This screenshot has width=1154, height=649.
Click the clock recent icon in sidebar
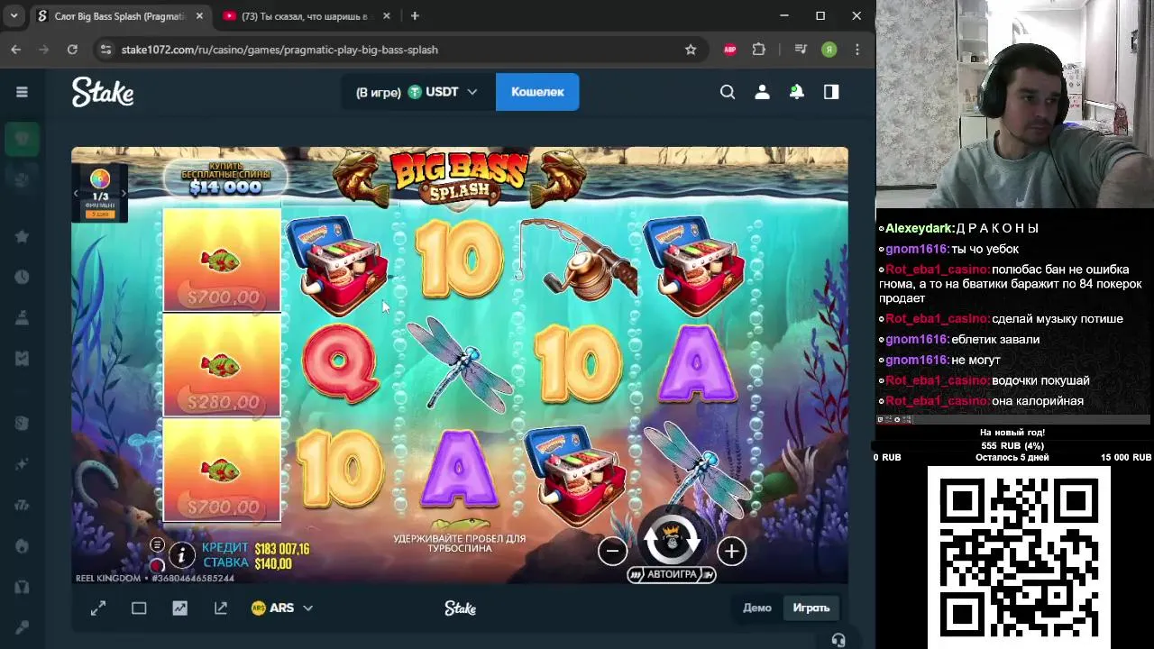point(22,277)
